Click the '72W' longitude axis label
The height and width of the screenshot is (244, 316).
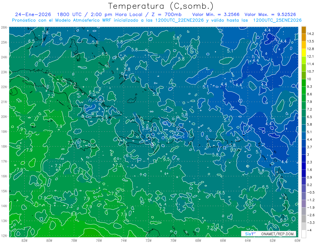149,240
